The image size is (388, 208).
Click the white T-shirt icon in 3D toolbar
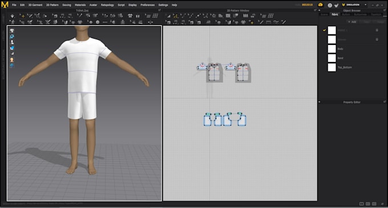[130, 16]
